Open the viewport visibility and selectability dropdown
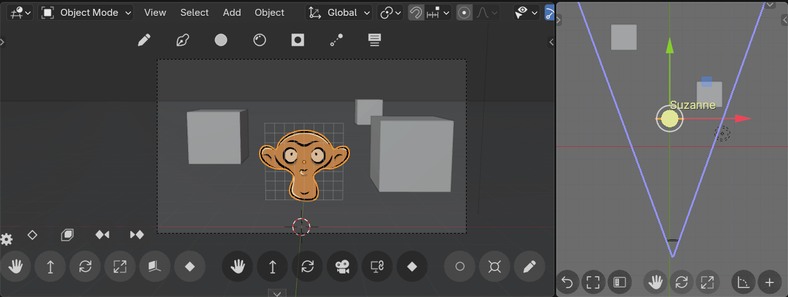This screenshot has width=788, height=297. pos(526,12)
